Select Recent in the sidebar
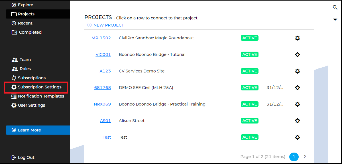The height and width of the screenshot is (164, 342). click(x=25, y=23)
